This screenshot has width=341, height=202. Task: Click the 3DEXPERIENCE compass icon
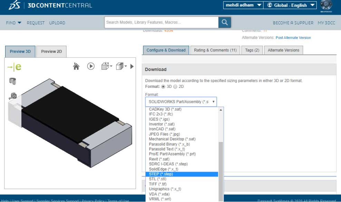pyautogui.click(x=326, y=5)
